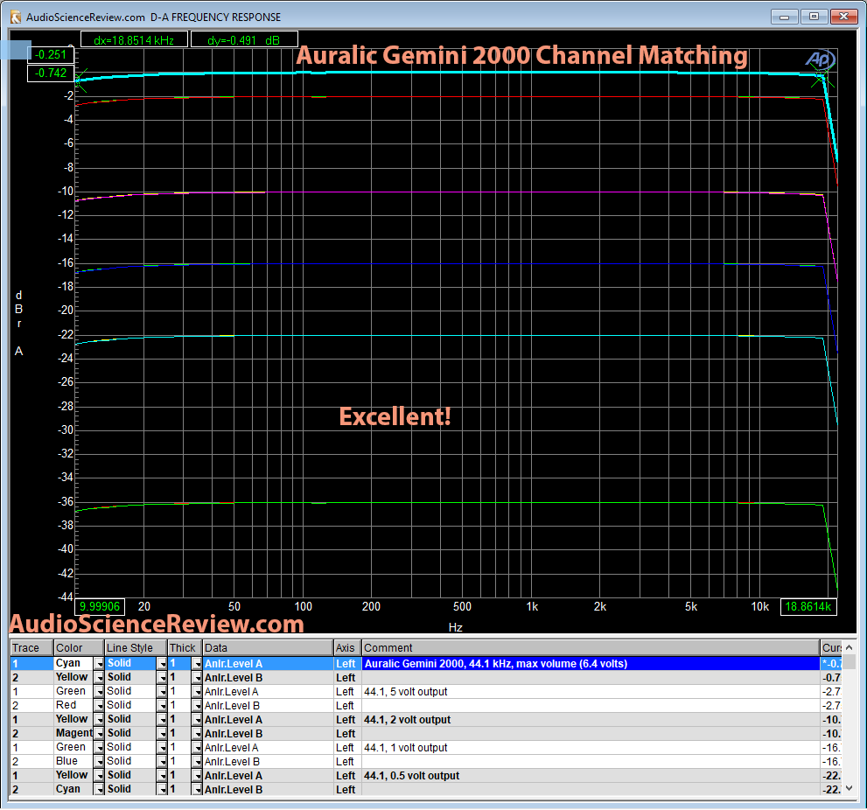The width and height of the screenshot is (867, 810).
Task: Click the 'Red' color cell in the legend
Action: tap(74, 706)
